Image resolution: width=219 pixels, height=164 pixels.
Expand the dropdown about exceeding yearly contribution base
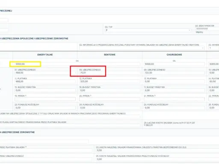coord(142,48)
